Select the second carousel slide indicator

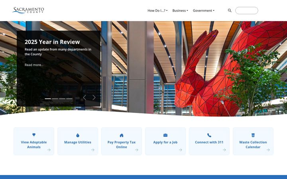[55, 99]
